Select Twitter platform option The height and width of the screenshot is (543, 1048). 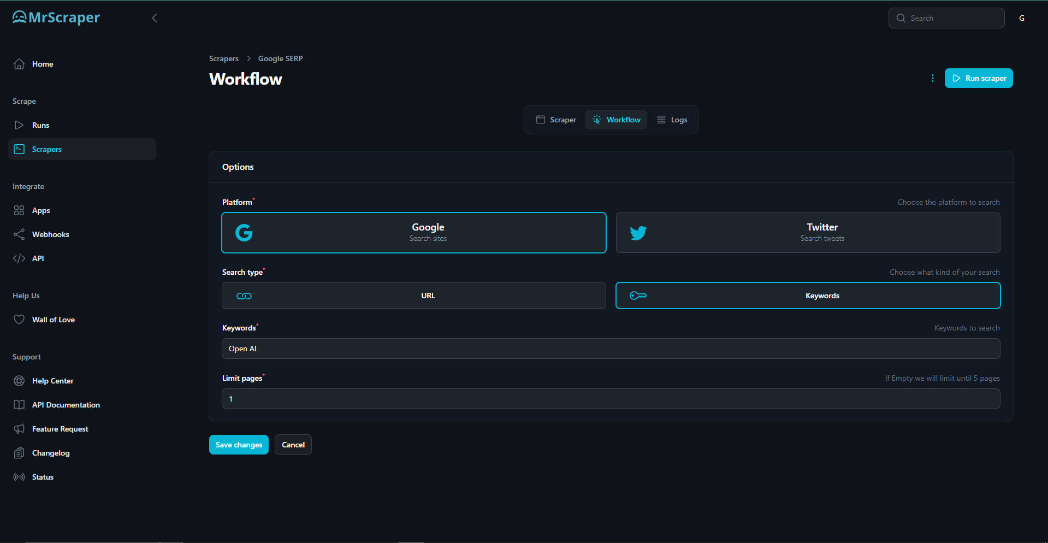pyautogui.click(x=808, y=233)
